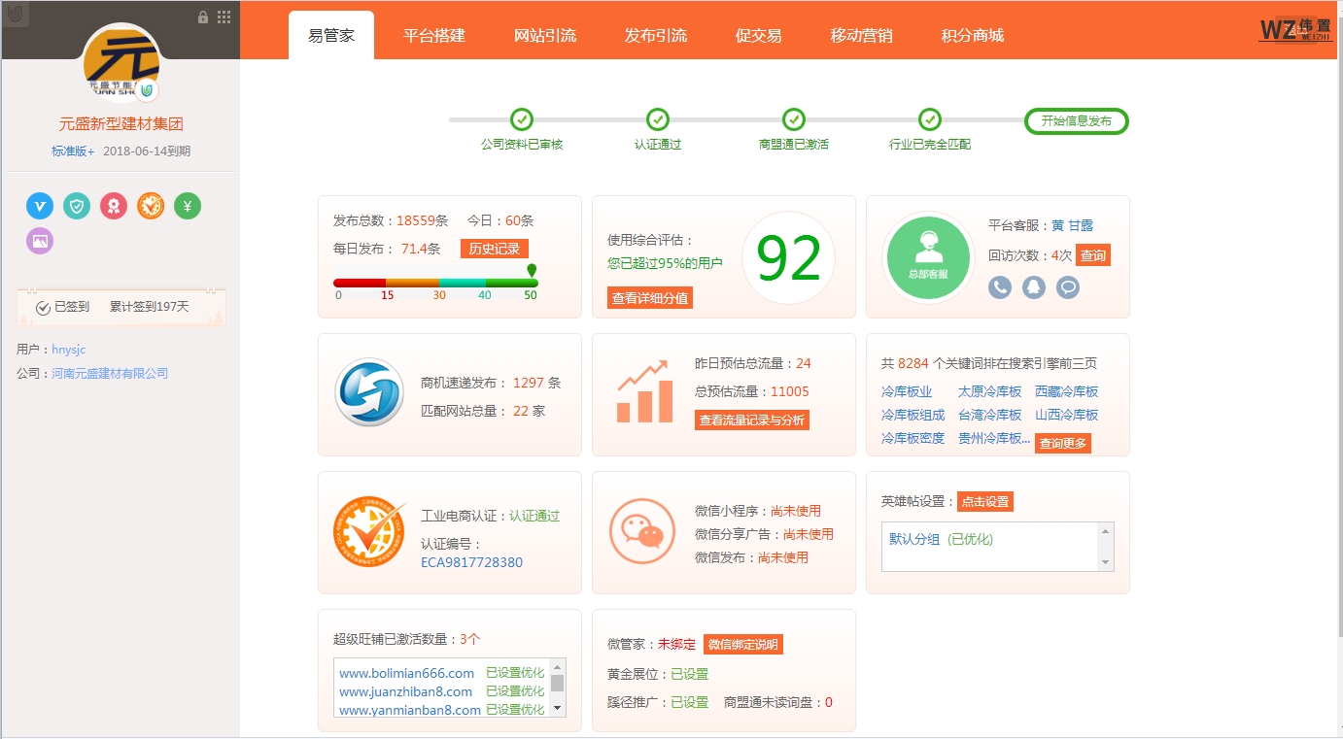
Task: Open the grid apps icon in sidebar header
Action: click(224, 17)
